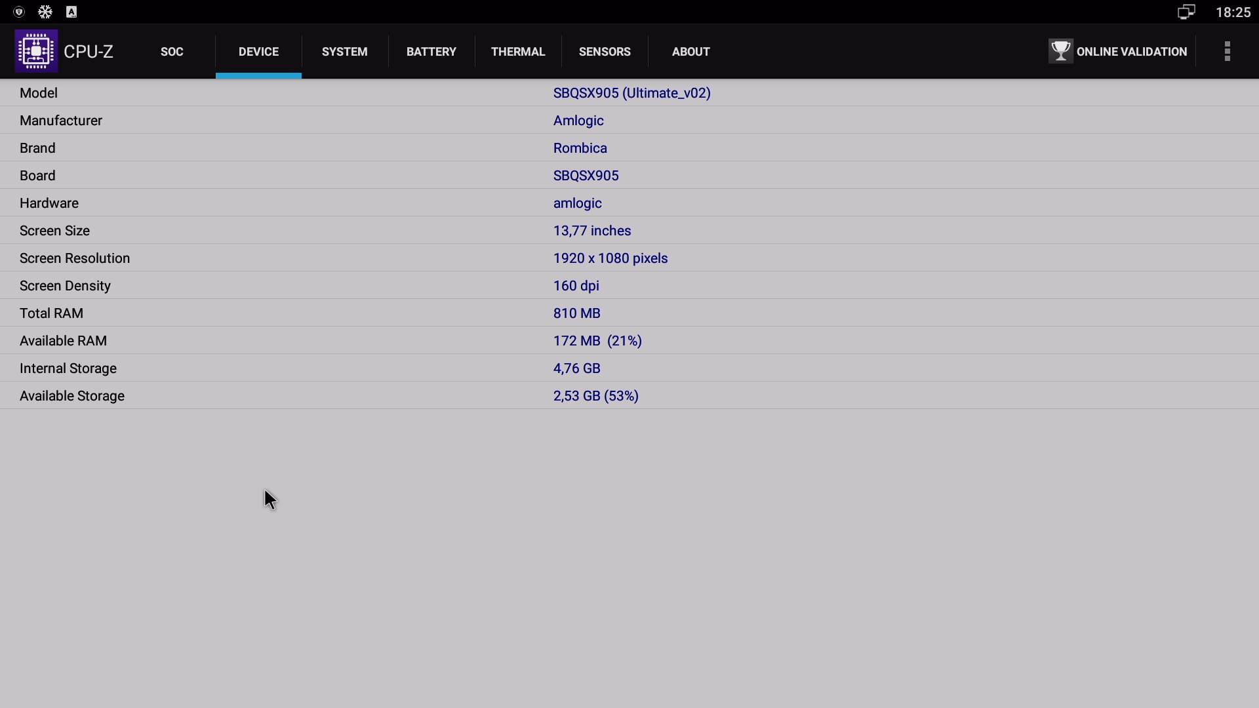1259x708 pixels.
Task: Click the Available Storage value 2,53 GB
Action: coord(595,396)
